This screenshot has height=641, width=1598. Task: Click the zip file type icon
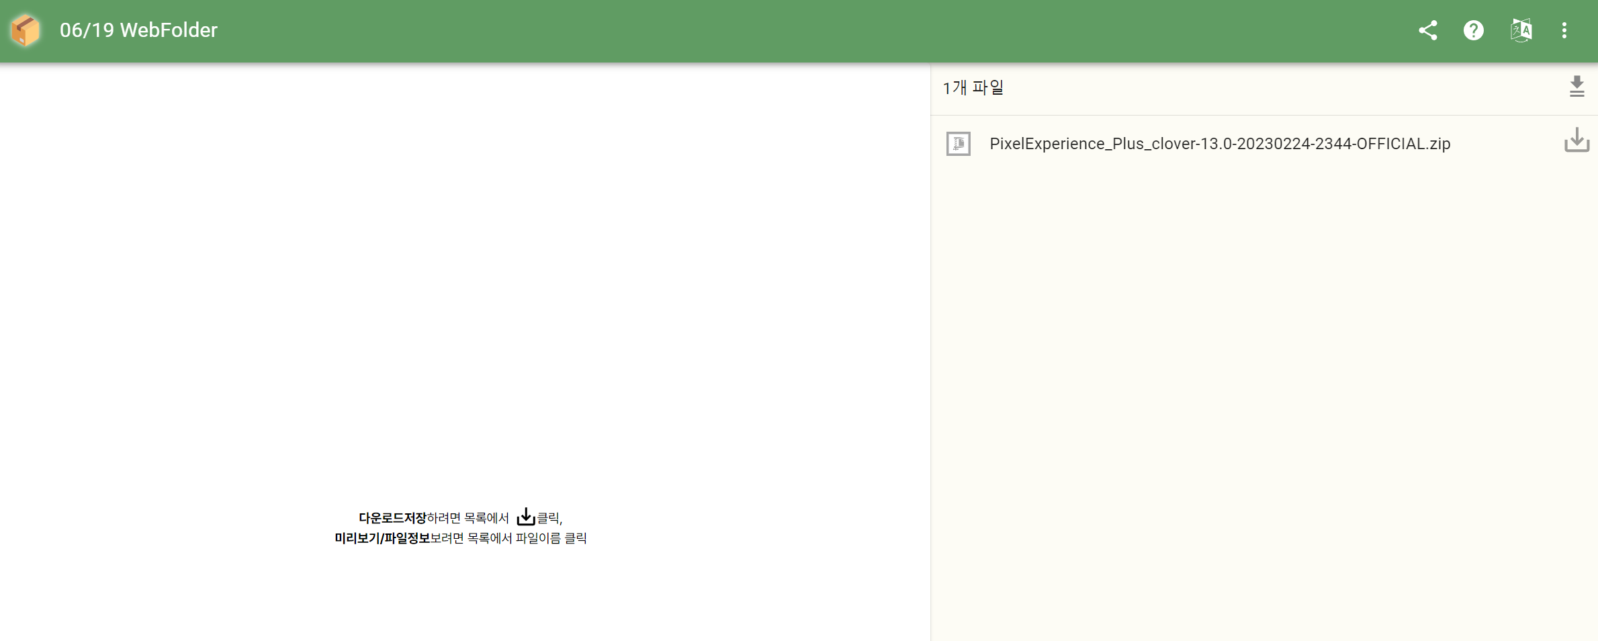click(958, 144)
